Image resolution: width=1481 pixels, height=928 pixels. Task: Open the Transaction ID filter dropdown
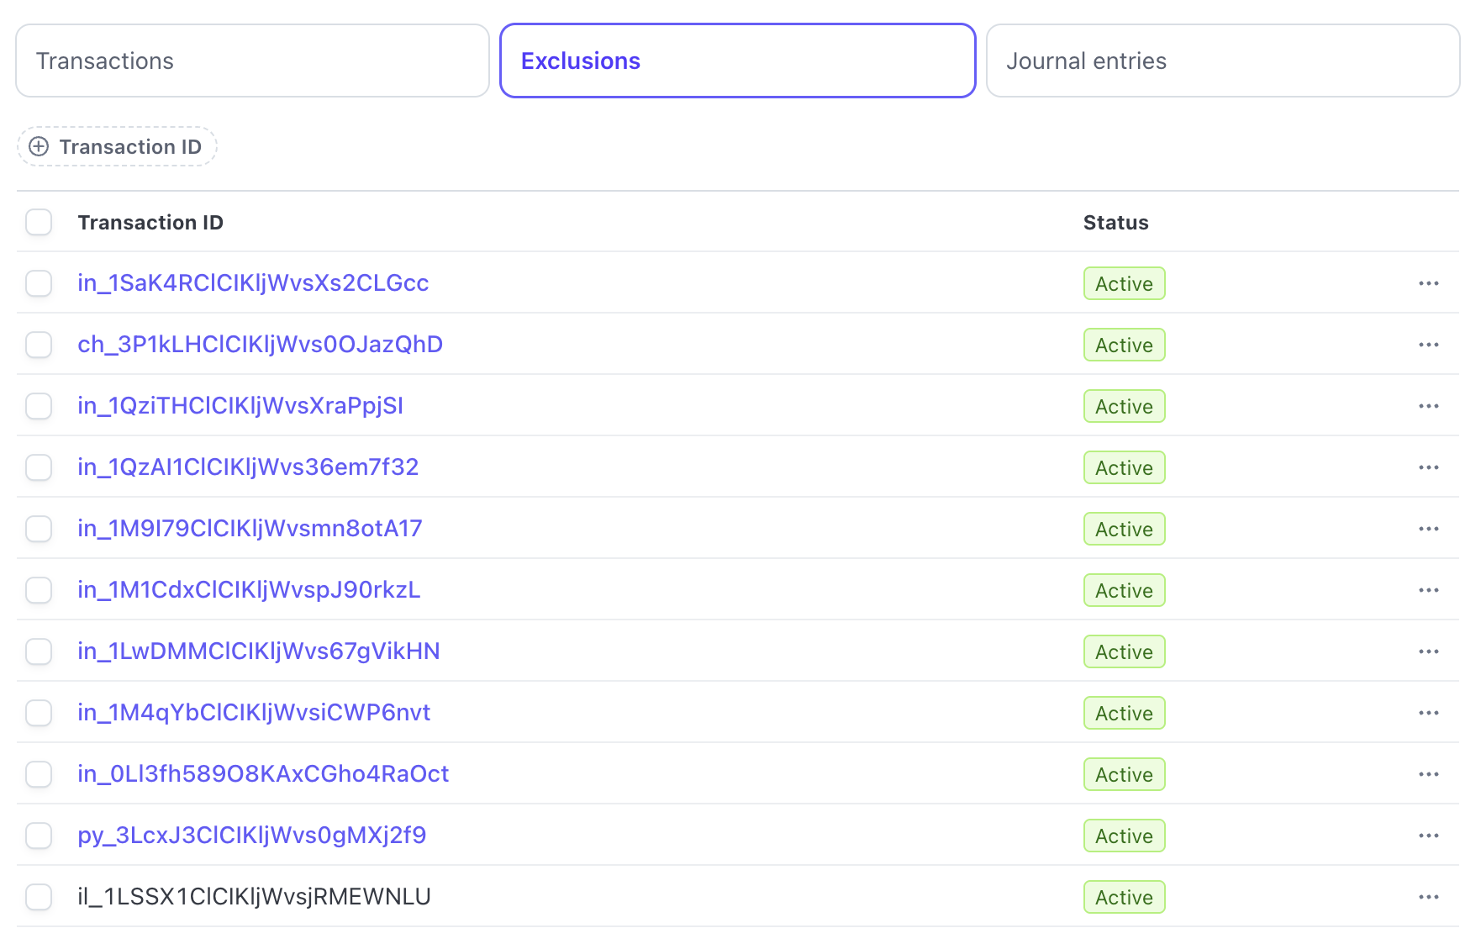(117, 146)
